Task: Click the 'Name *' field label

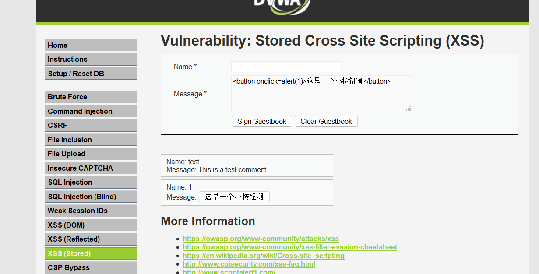Action: point(185,67)
